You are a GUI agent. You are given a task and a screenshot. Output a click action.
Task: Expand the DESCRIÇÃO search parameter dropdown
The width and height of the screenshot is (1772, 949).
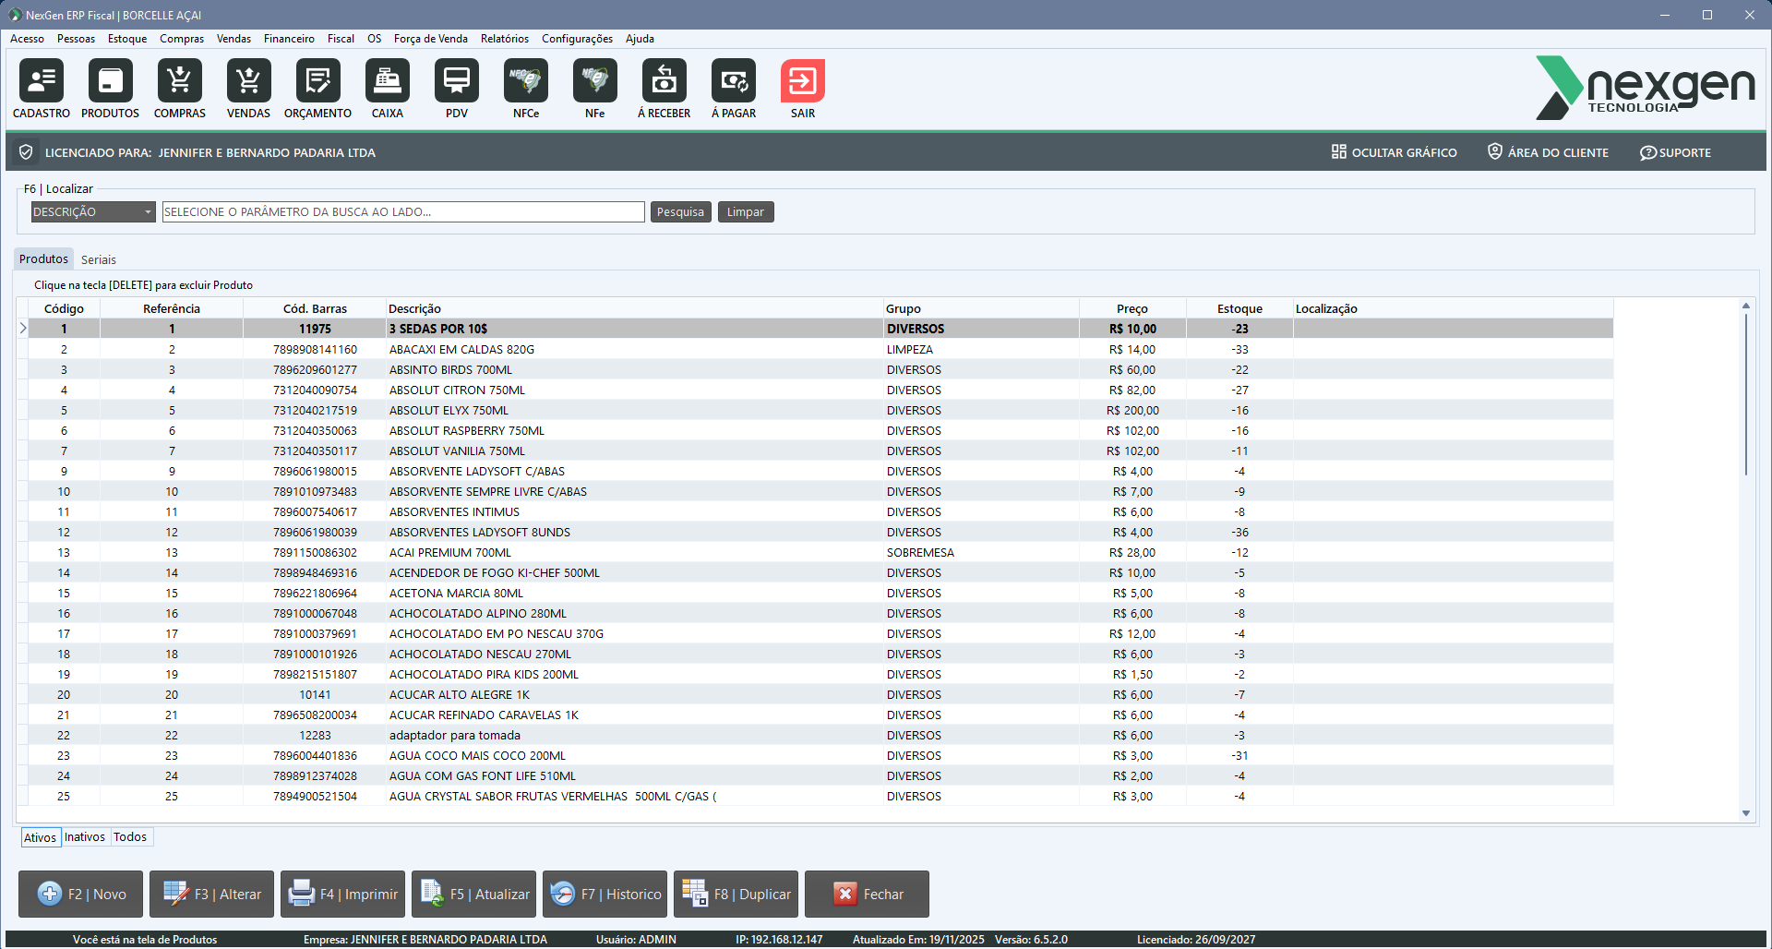pos(148,212)
